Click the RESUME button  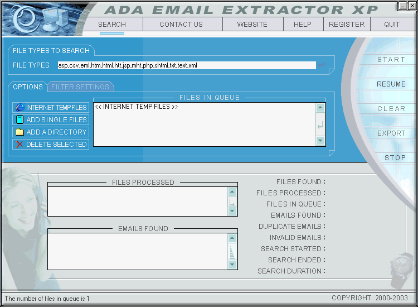tap(391, 84)
